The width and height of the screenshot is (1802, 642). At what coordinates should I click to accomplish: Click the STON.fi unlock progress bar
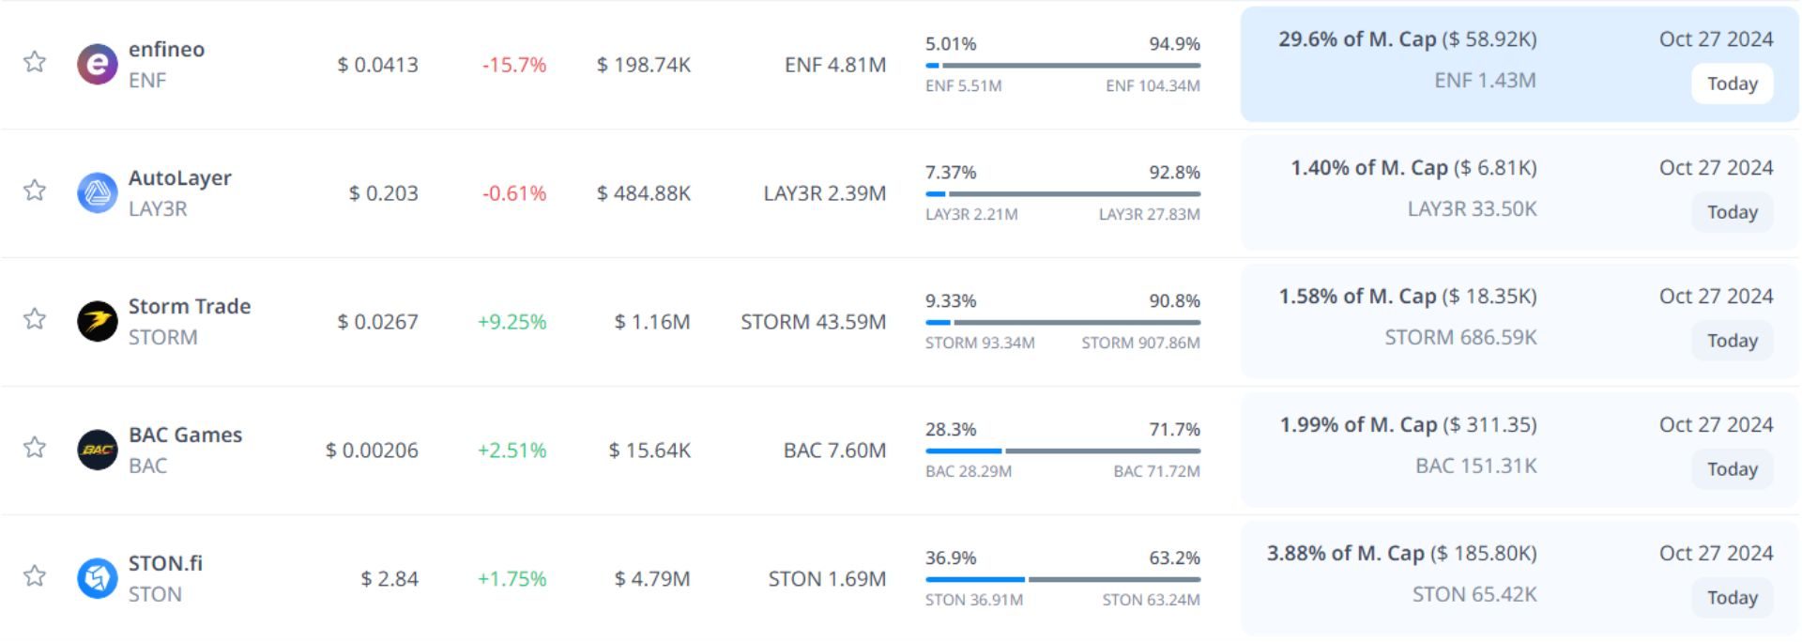click(x=1062, y=580)
